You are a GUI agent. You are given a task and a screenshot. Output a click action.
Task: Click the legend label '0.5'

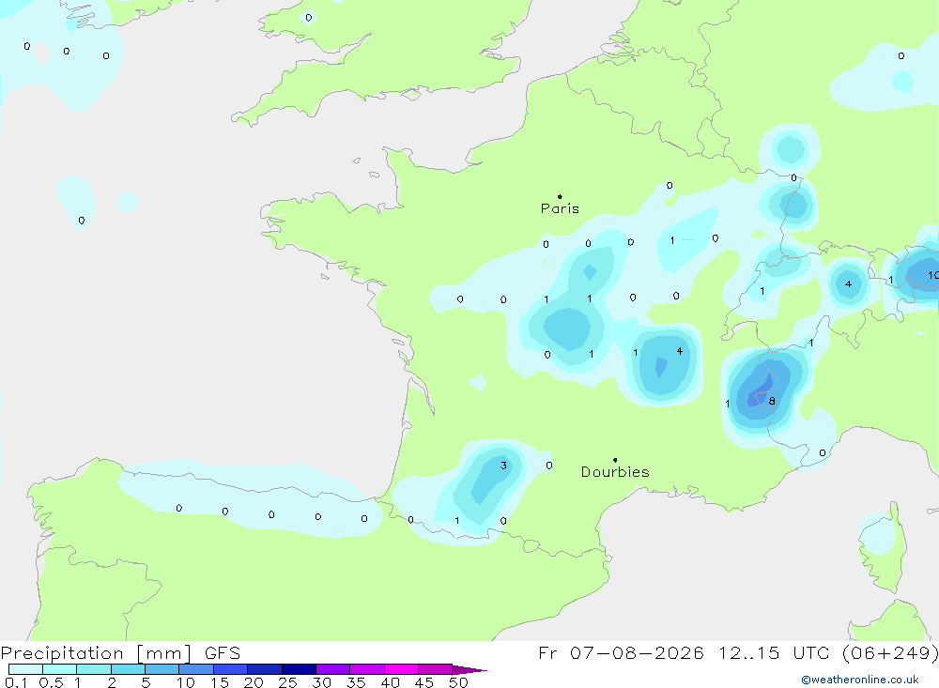[51, 682]
